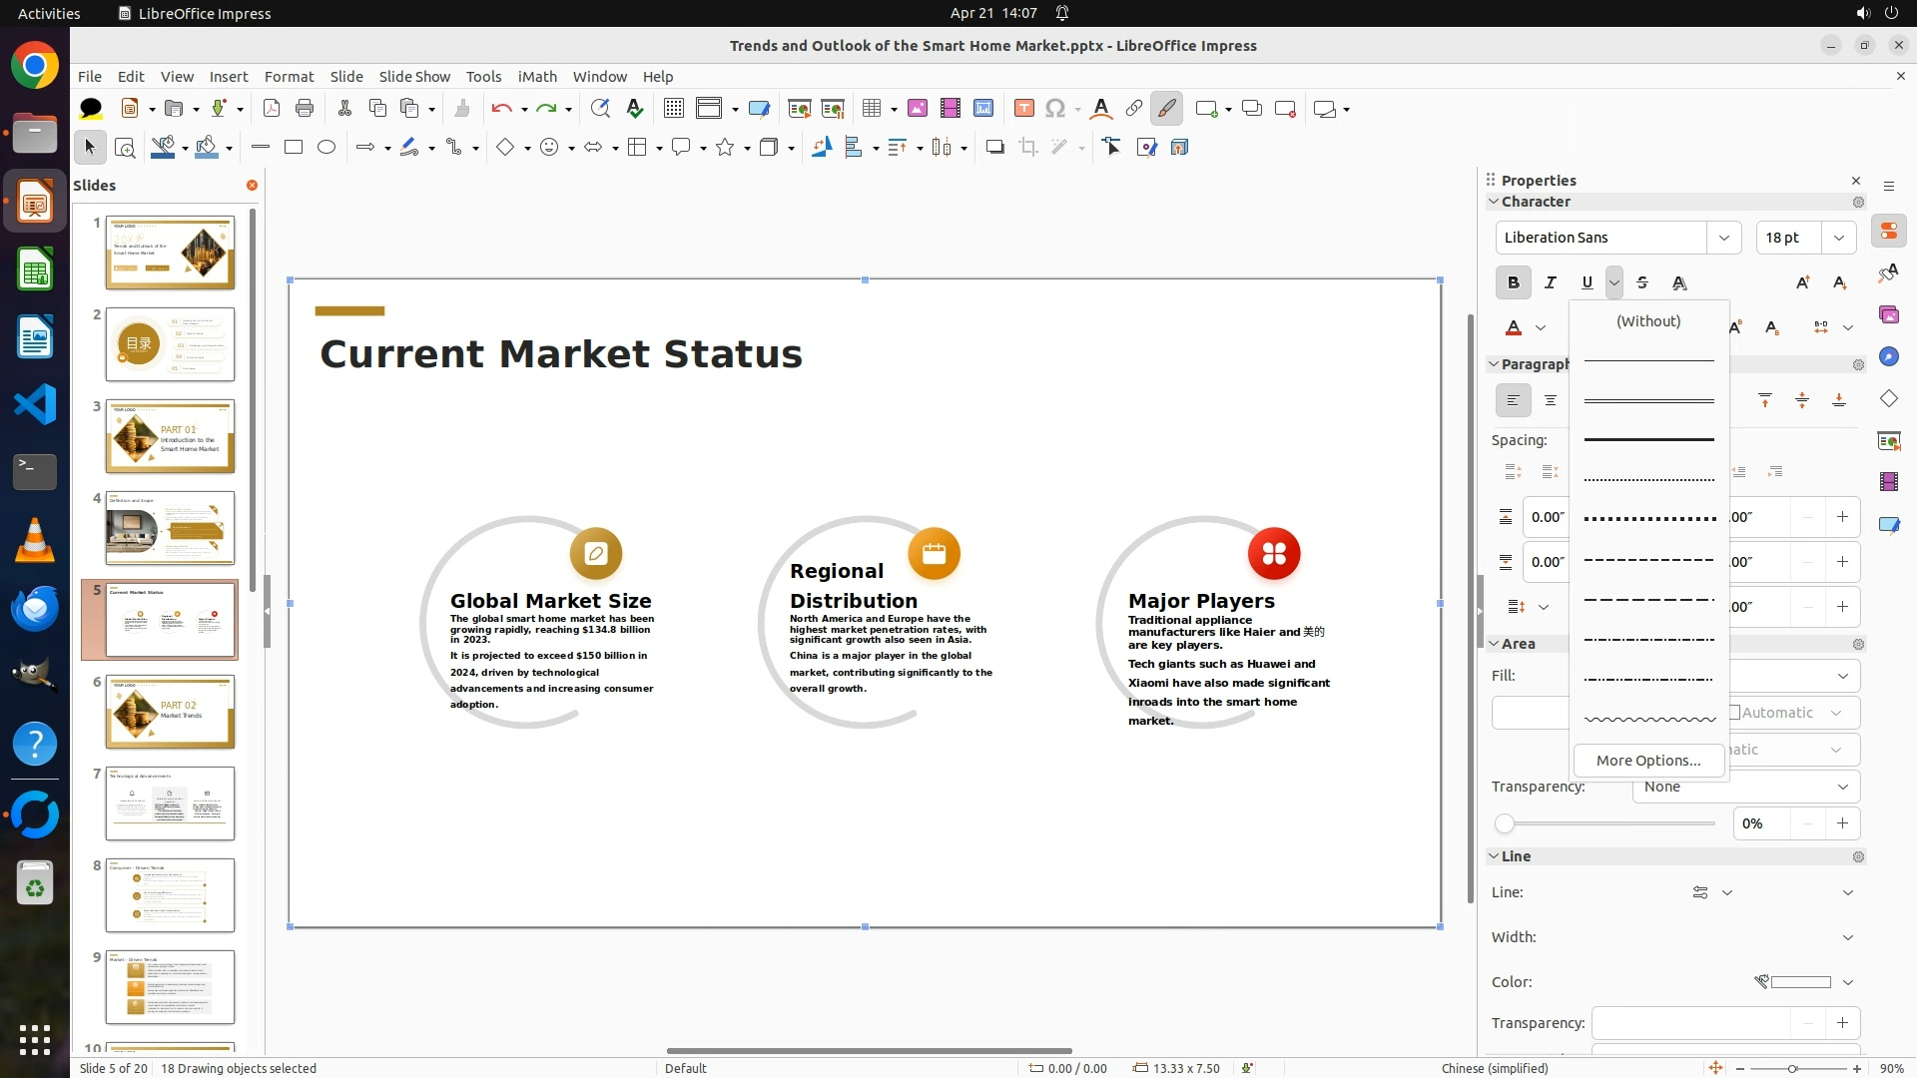Click the area transparency slider handle
This screenshot has width=1917, height=1078.
(x=1505, y=823)
